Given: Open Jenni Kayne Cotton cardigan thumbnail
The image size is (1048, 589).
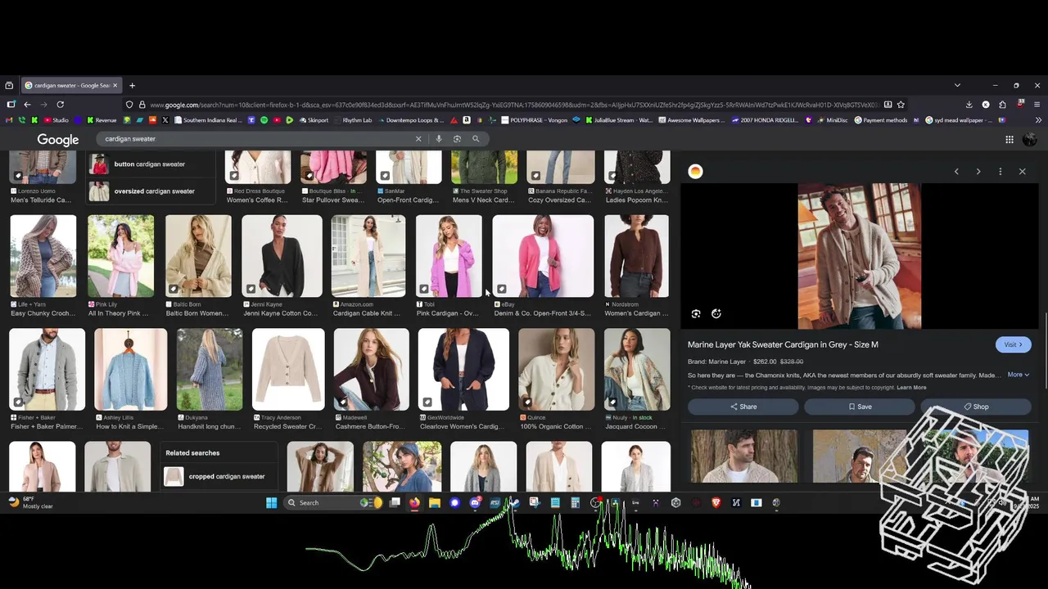Looking at the screenshot, I should point(282,256).
